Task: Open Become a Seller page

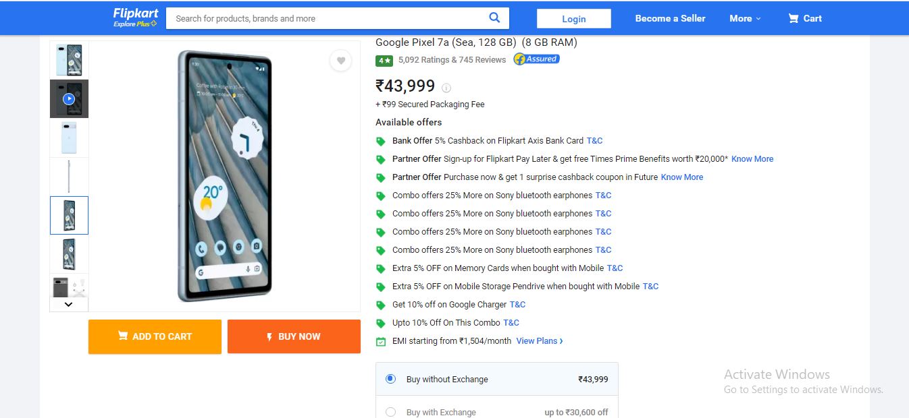Action: click(670, 18)
